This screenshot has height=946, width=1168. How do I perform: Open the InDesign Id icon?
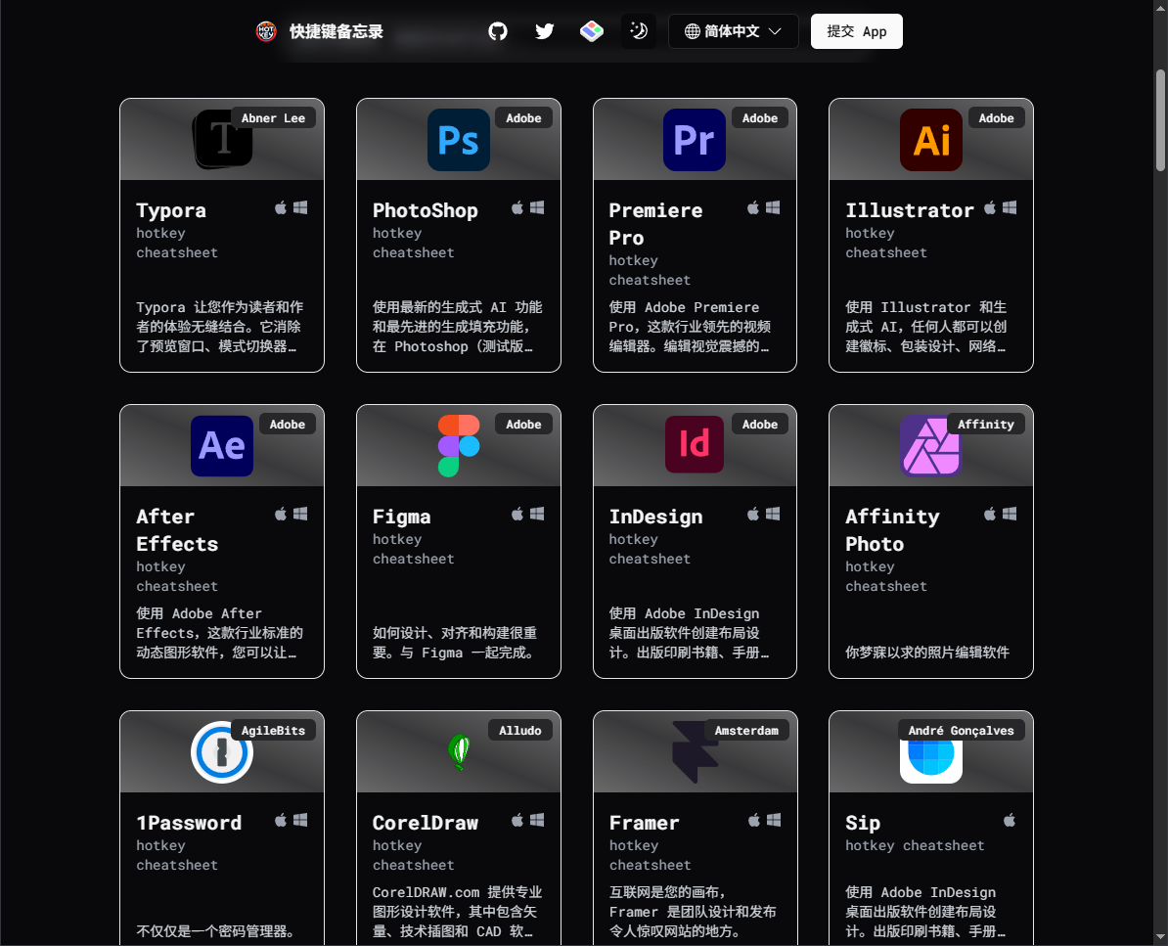695,444
